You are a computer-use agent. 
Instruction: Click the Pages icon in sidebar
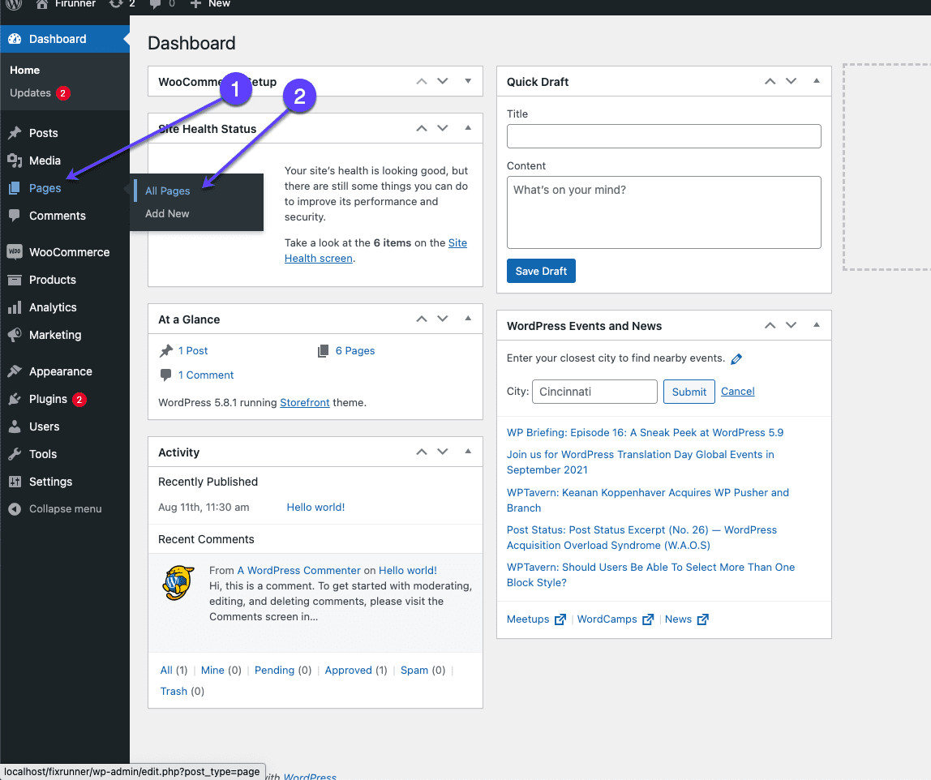(x=15, y=188)
